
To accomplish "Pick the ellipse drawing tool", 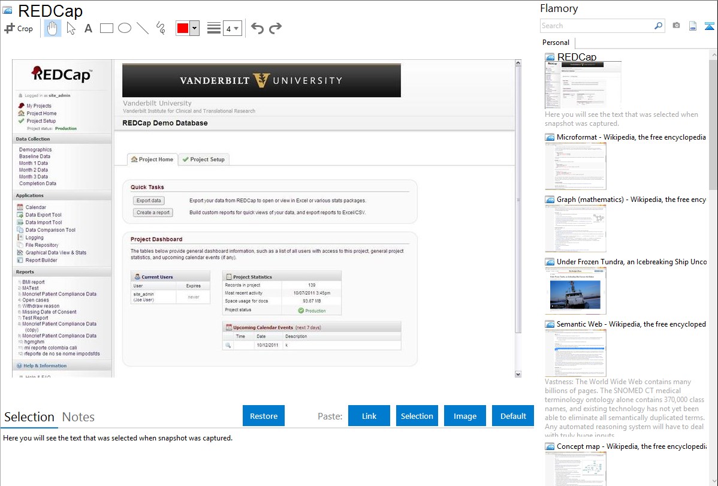I will pyautogui.click(x=125, y=28).
